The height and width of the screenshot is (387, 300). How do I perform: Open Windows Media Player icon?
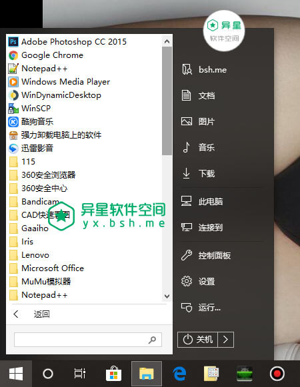point(13,82)
